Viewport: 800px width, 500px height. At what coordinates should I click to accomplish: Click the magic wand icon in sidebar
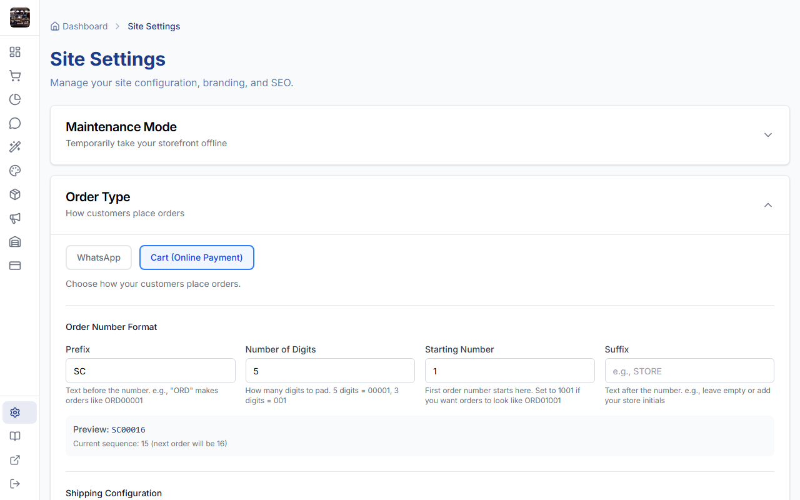coord(15,147)
